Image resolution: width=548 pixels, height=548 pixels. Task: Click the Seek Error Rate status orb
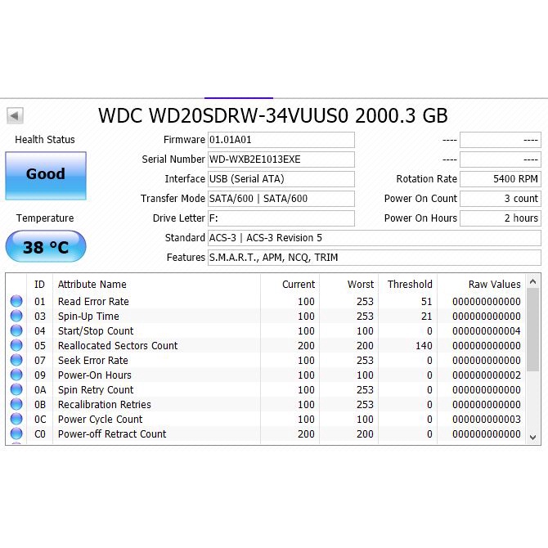tap(16, 361)
